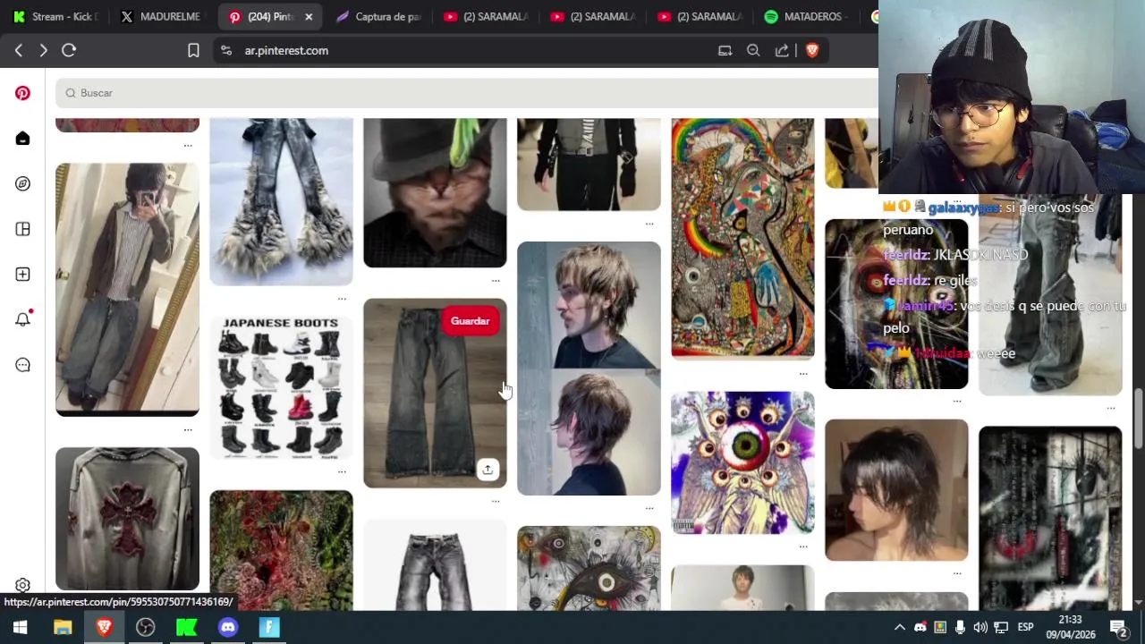Open ESP keyboard language selector
The height and width of the screenshot is (644, 1145).
(1026, 627)
